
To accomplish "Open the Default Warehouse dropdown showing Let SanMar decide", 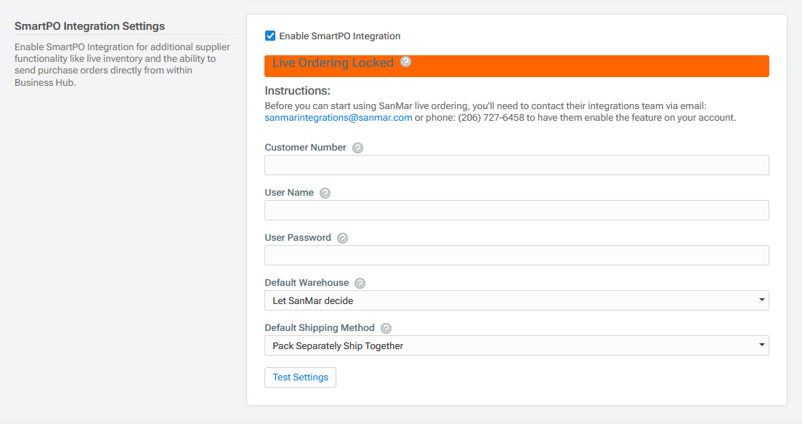I will [x=517, y=300].
